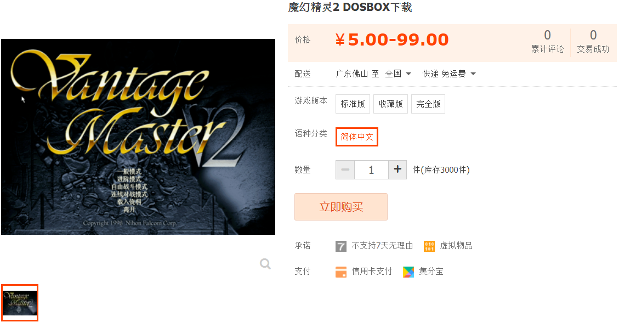Click the credit card payment icon
Image resolution: width=619 pixels, height=322 pixels.
click(x=340, y=272)
